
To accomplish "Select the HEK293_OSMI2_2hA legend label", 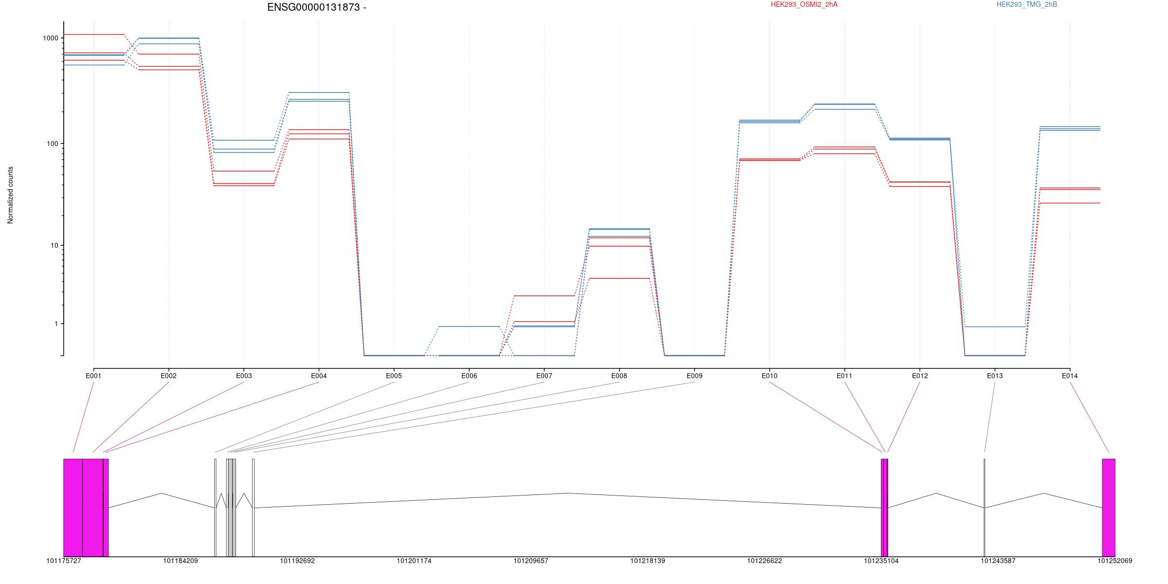I will point(804,4).
